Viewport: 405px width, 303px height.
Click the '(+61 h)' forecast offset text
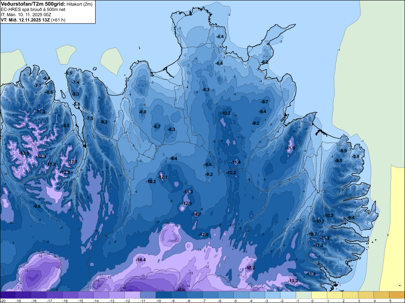[58, 20]
